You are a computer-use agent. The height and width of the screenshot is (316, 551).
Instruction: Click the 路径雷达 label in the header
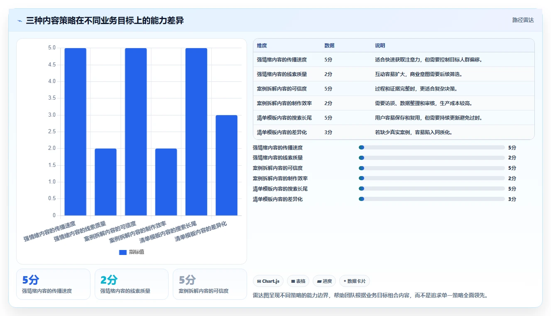pyautogui.click(x=523, y=20)
